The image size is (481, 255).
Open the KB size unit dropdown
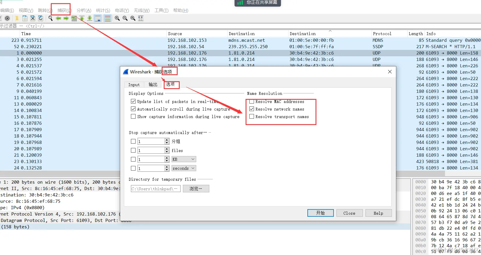184,159
